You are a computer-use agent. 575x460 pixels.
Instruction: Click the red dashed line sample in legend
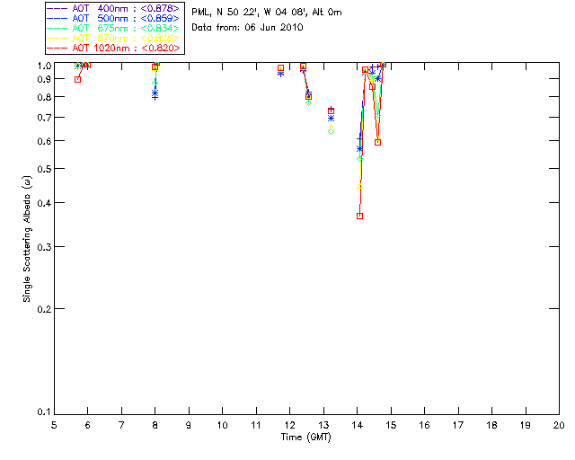(x=57, y=48)
